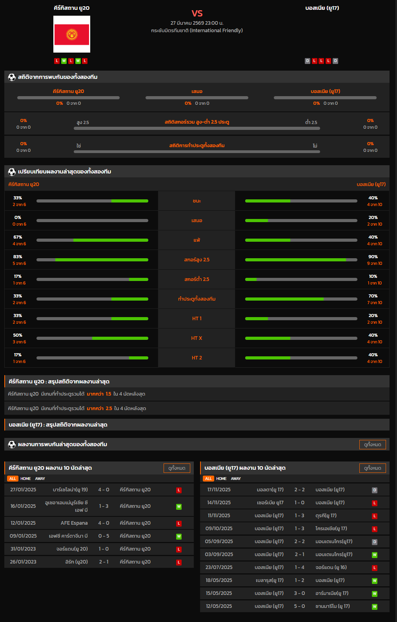
Task: Click the Kyrgyzstan U20 flag image
Action: click(72, 34)
